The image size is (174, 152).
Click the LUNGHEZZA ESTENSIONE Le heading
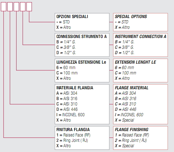click(x=81, y=62)
